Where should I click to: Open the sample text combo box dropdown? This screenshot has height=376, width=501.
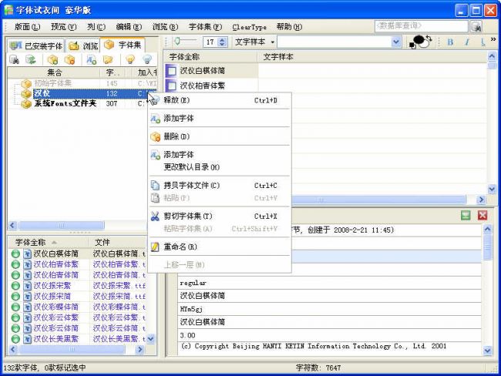[396, 42]
